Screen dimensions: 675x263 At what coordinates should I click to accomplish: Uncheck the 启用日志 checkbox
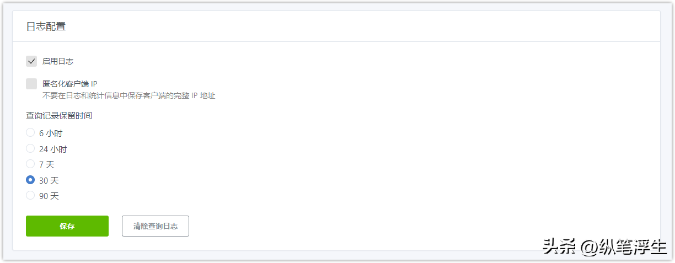[31, 61]
